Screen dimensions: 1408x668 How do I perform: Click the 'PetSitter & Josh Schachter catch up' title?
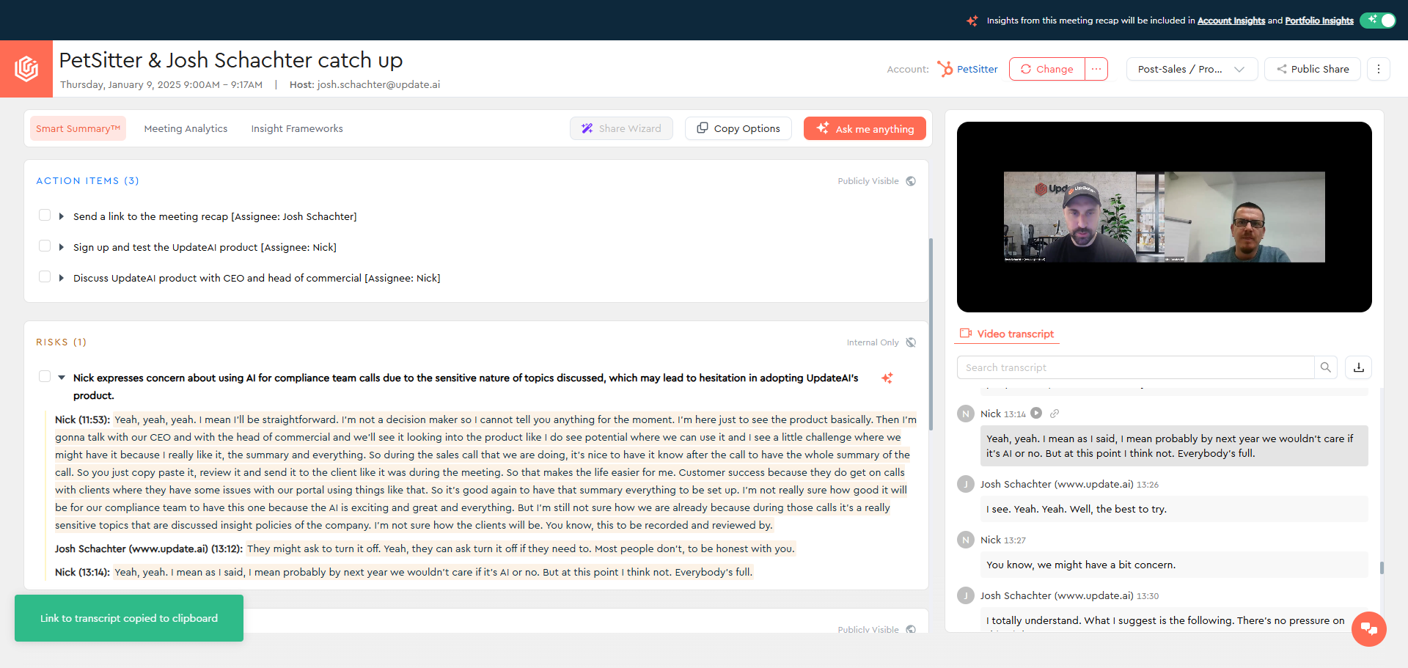coord(231,60)
